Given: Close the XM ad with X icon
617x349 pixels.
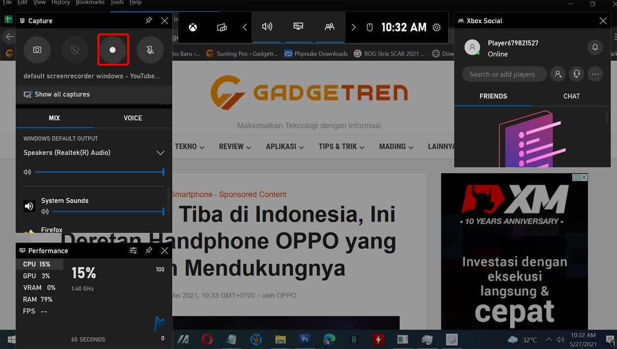Looking at the screenshot, I should [x=584, y=177].
